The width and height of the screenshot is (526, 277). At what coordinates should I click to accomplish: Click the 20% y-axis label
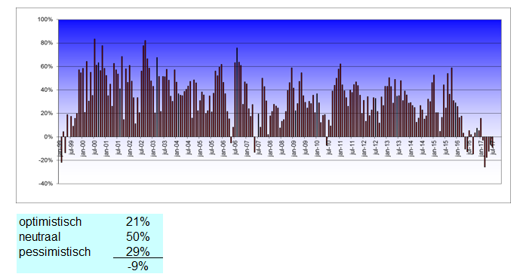pos(47,114)
